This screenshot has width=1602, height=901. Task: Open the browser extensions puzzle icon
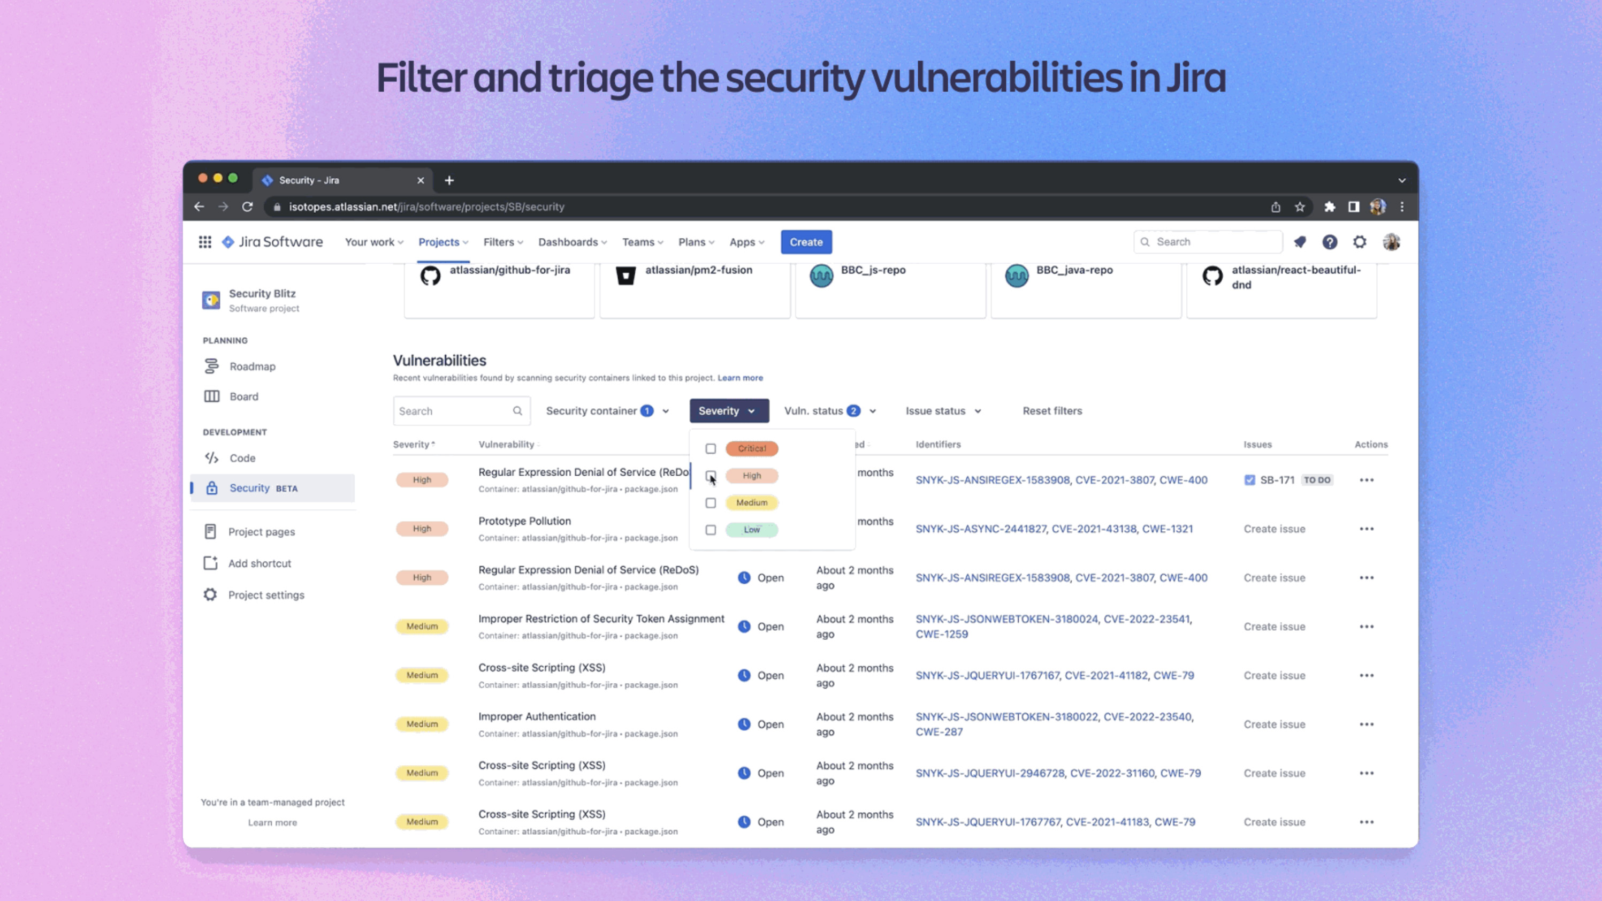(1330, 207)
